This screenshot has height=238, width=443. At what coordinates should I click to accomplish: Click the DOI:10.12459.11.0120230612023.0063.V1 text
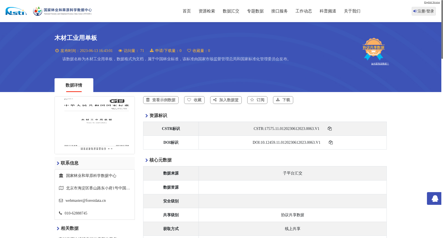tap(287, 142)
